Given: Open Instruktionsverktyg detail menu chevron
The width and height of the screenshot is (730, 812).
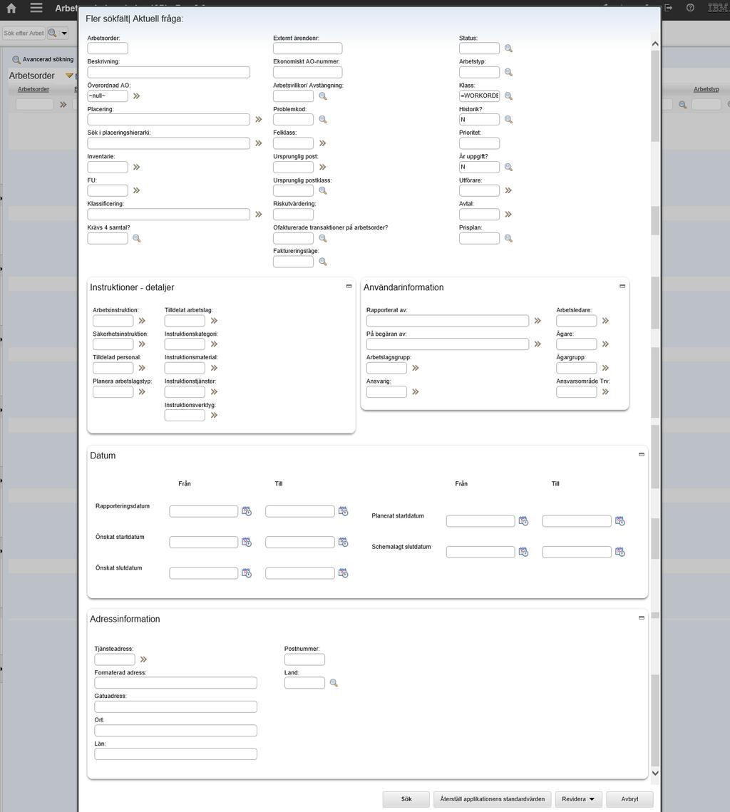Looking at the screenshot, I should pos(214,416).
